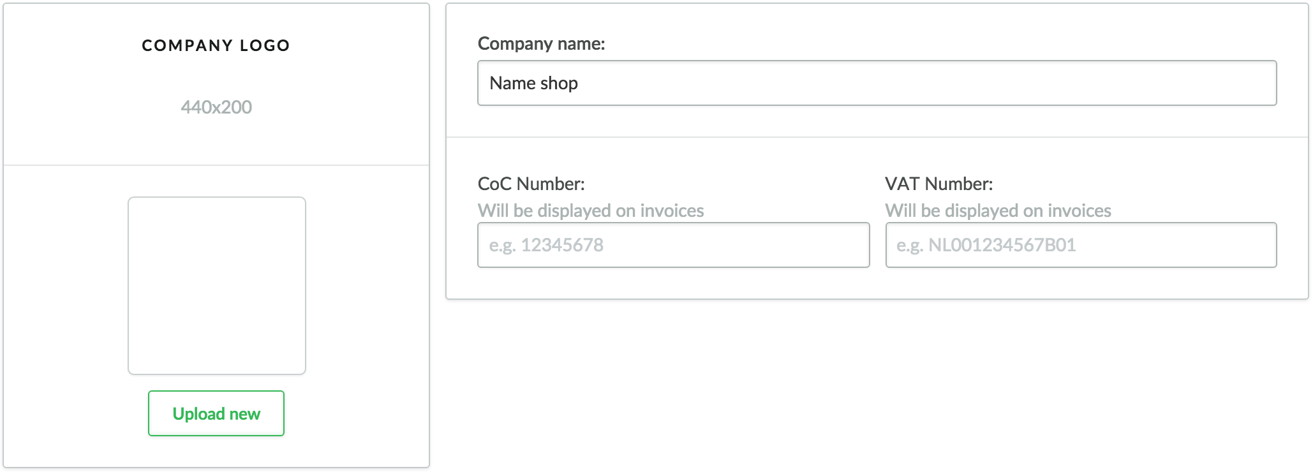The image size is (1313, 472).
Task: Select the CoC Number input field
Action: (x=673, y=245)
